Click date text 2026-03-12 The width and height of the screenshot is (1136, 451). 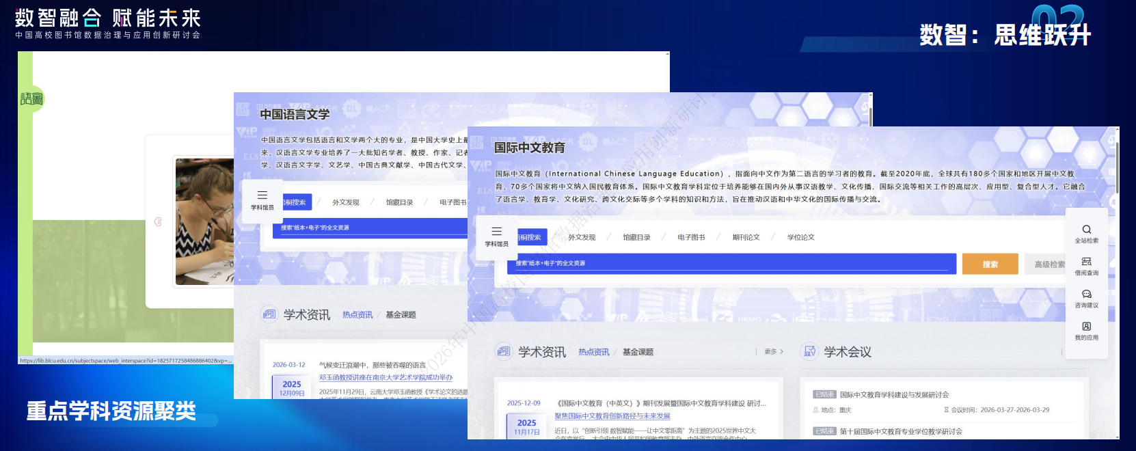tap(289, 365)
